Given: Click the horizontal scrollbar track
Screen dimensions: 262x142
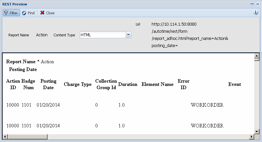Looking at the screenshot, I should (x=130, y=137).
